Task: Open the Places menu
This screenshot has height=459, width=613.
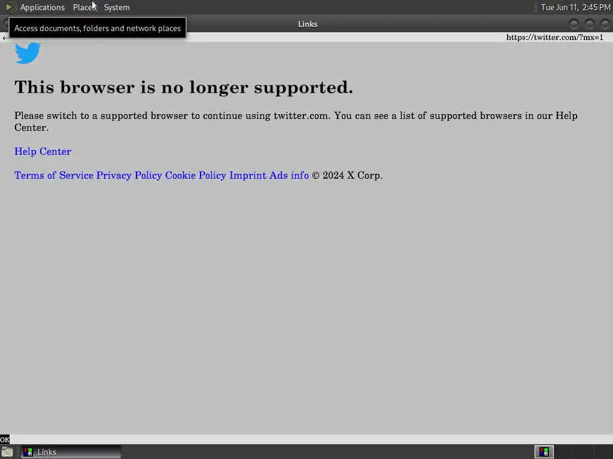Action: [x=84, y=7]
